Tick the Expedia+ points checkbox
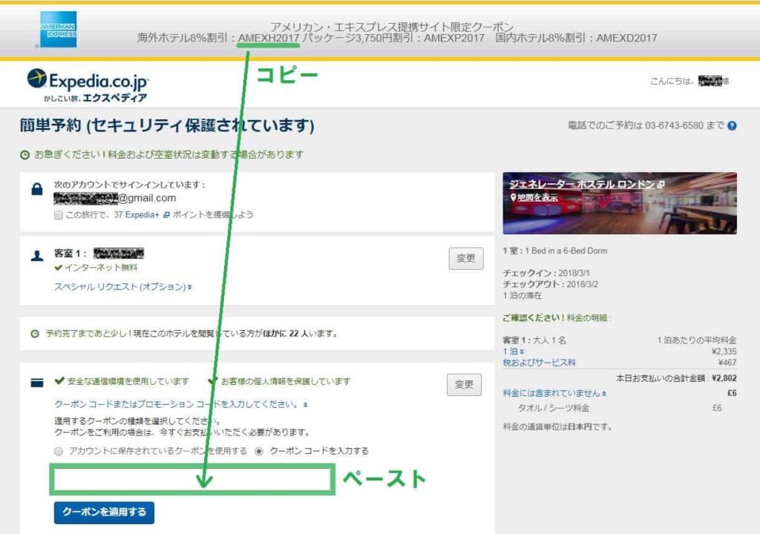This screenshot has width=760, height=534. point(59,215)
